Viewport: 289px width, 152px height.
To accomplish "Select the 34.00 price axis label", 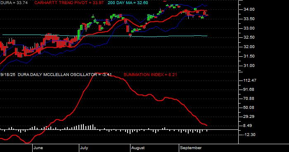I will (x=249, y=9).
